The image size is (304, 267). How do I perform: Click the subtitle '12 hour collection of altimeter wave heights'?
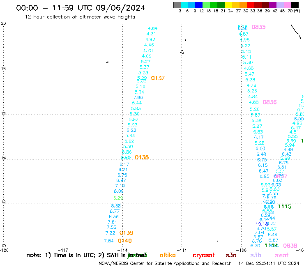point(80,17)
